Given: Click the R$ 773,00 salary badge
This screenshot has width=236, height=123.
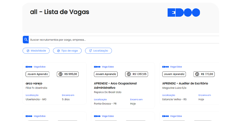Looking at the screenshot, I should (204, 74).
